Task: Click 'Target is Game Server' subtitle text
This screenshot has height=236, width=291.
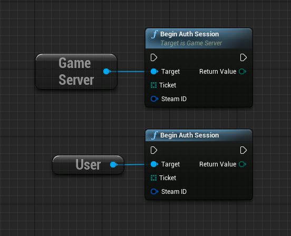Action: point(191,43)
